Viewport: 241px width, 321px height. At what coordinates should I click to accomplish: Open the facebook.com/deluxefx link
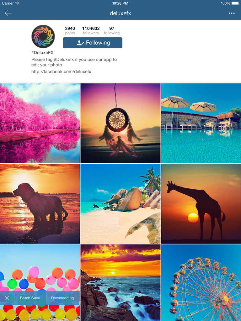(61, 72)
